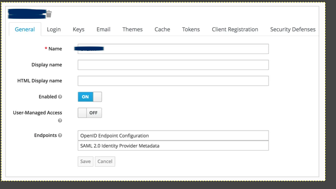The image size is (336, 189).
Task: Click the trash icon to delete realm
Action: (x=49, y=14)
